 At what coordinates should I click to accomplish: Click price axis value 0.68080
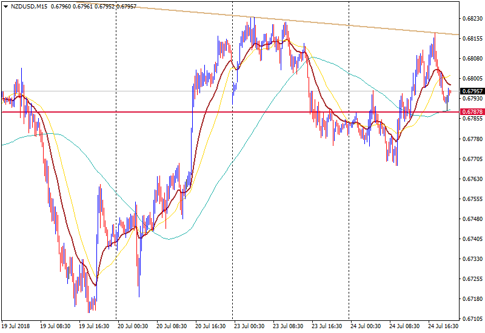coord(472,58)
